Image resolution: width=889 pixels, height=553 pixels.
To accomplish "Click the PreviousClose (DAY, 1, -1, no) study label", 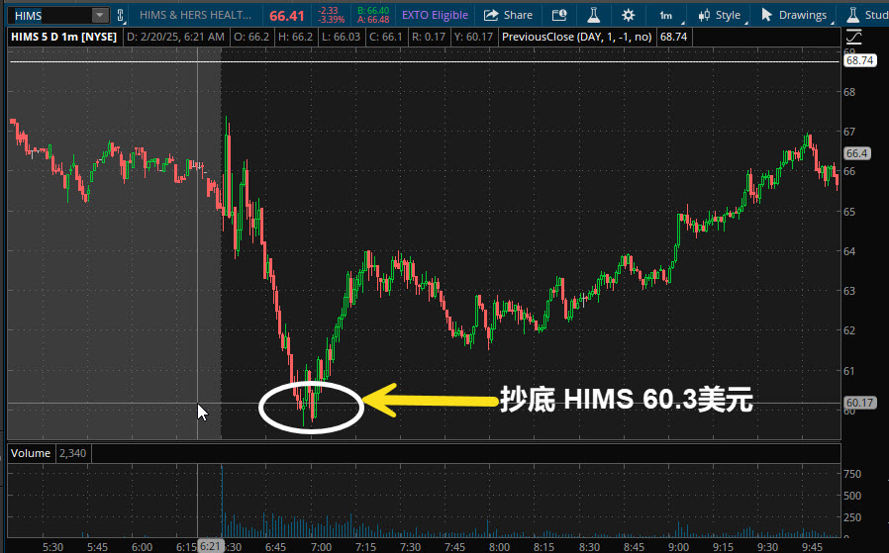I will click(576, 38).
